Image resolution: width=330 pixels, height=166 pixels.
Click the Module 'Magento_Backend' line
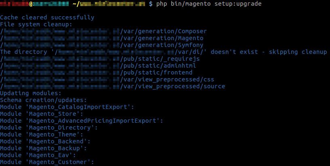(x=45, y=141)
